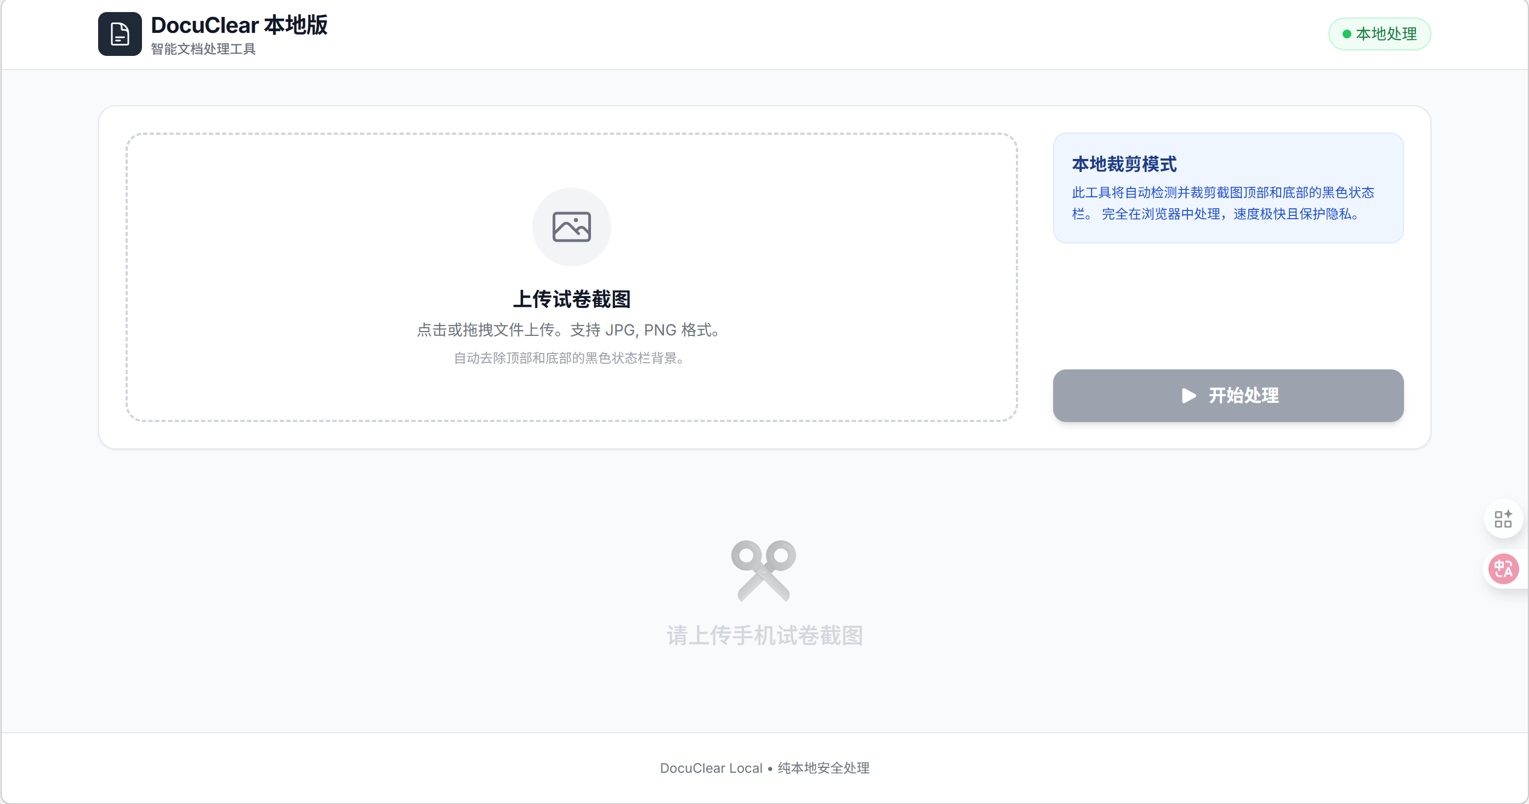Click the image placeholder icon in upload area
Viewport: 1529px width, 804px height.
tap(571, 227)
